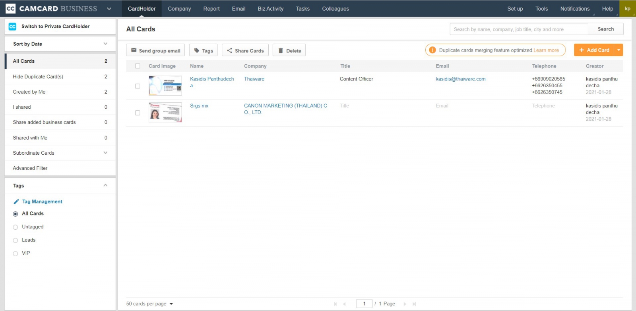
Task: Click the kp user avatar
Action: pyautogui.click(x=628, y=8)
